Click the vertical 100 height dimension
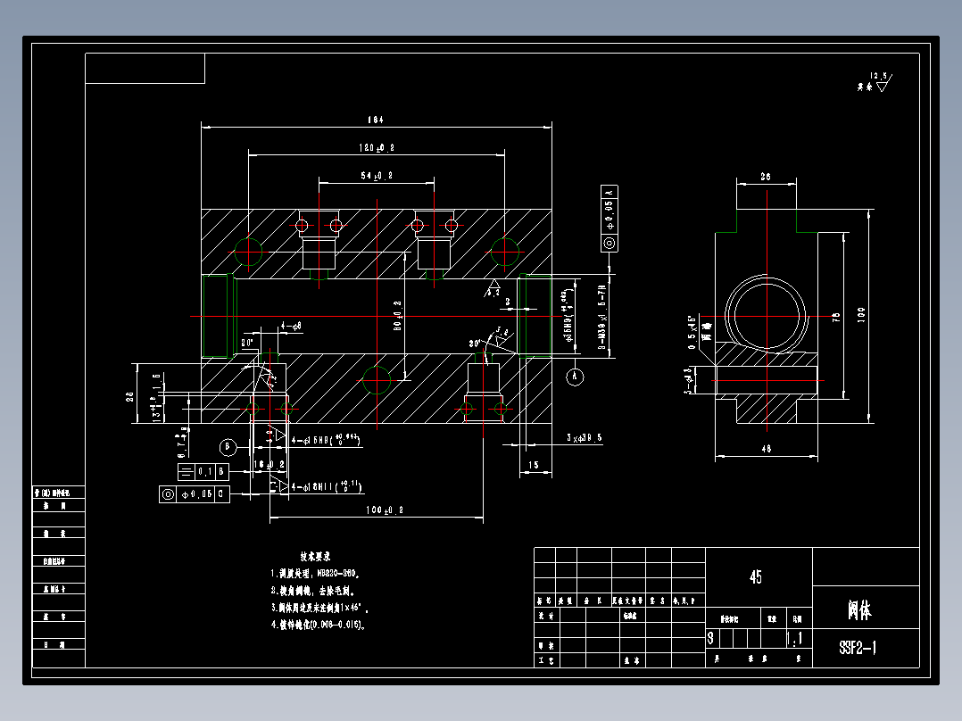Image resolution: width=962 pixels, height=721 pixels. point(861,315)
